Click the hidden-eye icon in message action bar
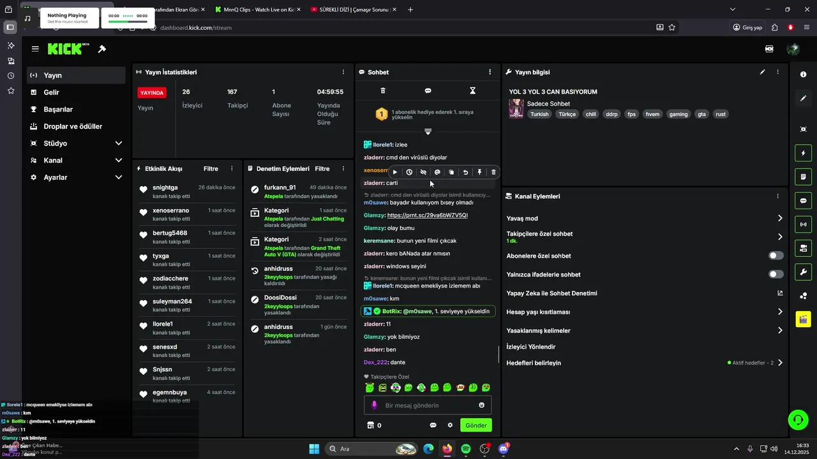Image resolution: width=817 pixels, height=459 pixels. click(x=423, y=172)
